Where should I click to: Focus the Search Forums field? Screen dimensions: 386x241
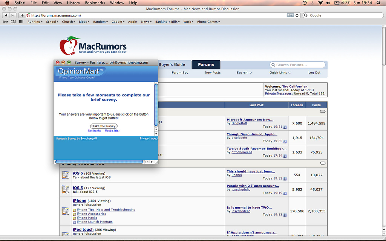pos(297,65)
